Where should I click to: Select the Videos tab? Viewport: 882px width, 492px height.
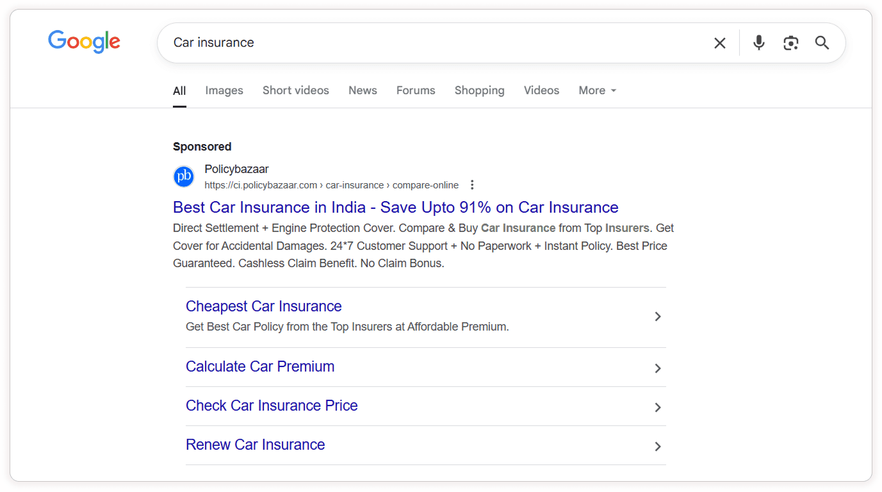pyautogui.click(x=542, y=91)
